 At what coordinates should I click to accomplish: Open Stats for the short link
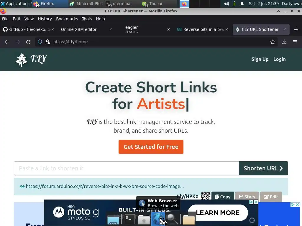click(247, 197)
